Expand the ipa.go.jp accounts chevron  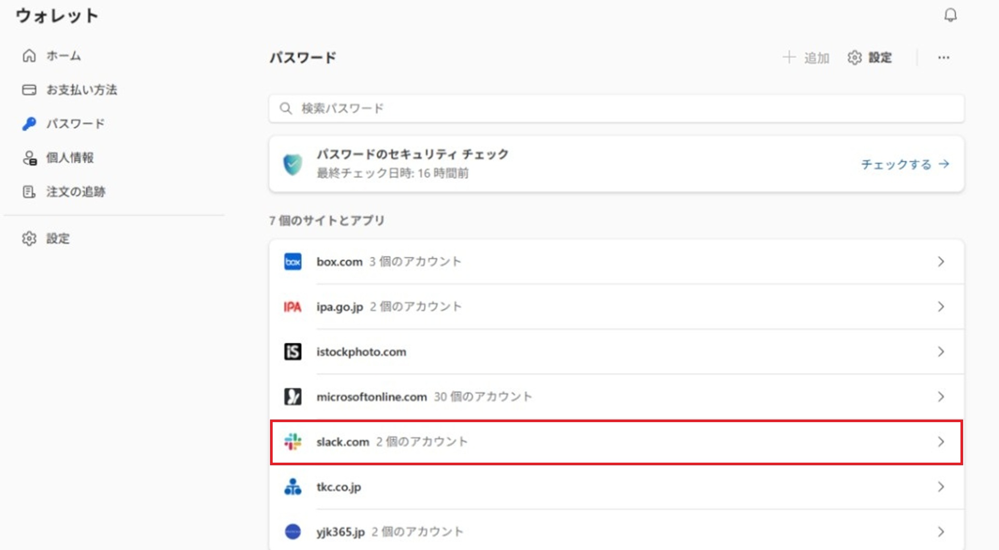(941, 307)
